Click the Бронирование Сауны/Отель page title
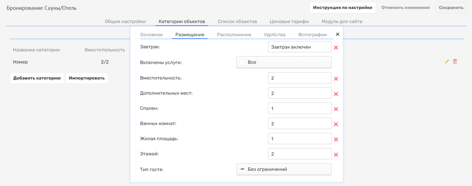Screen dimensions: 472x186 click(42, 8)
